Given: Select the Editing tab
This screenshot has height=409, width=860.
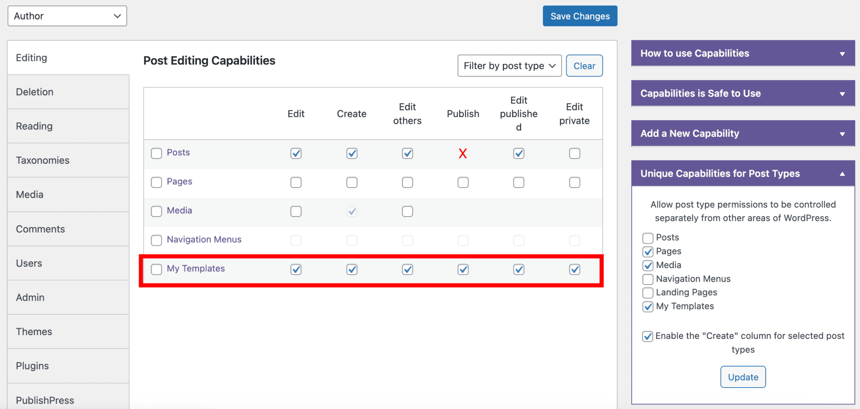Looking at the screenshot, I should [68, 58].
